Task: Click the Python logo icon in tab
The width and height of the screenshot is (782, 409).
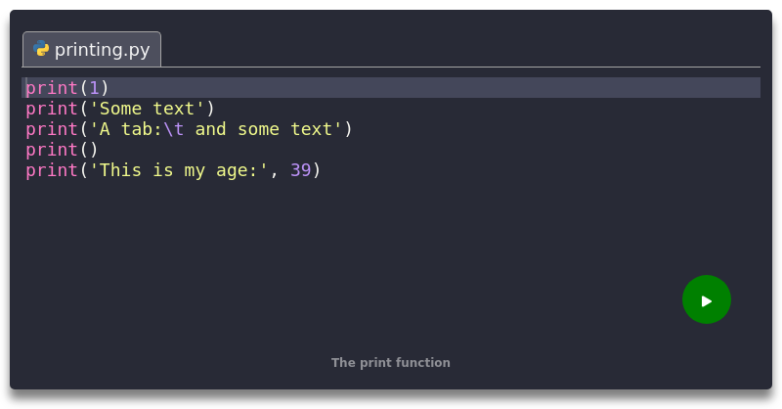Action: (x=41, y=49)
